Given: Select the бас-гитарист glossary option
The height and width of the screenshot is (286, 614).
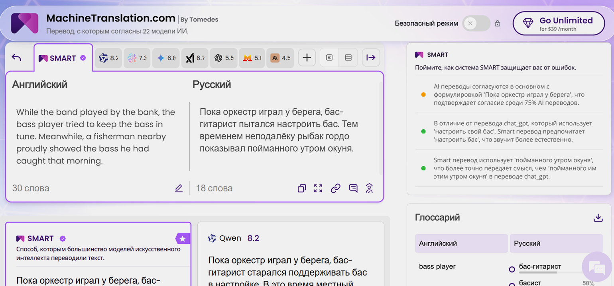Looking at the screenshot, I should tap(512, 269).
